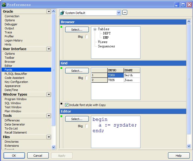Click the Preferences title bar icon
This screenshot has height=161, width=193.
[x=4, y=5]
